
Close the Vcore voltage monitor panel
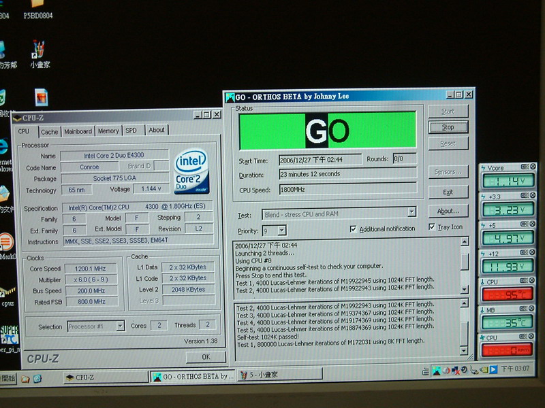tap(533, 167)
